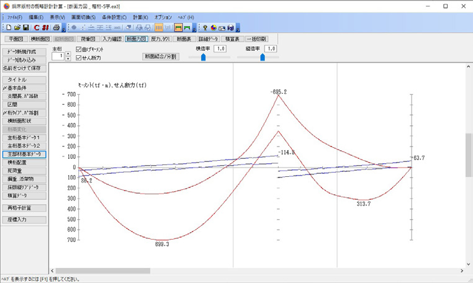The width and height of the screenshot is (473, 283).
Task: Open the ヘルプ(H) menu
Action: (x=186, y=17)
